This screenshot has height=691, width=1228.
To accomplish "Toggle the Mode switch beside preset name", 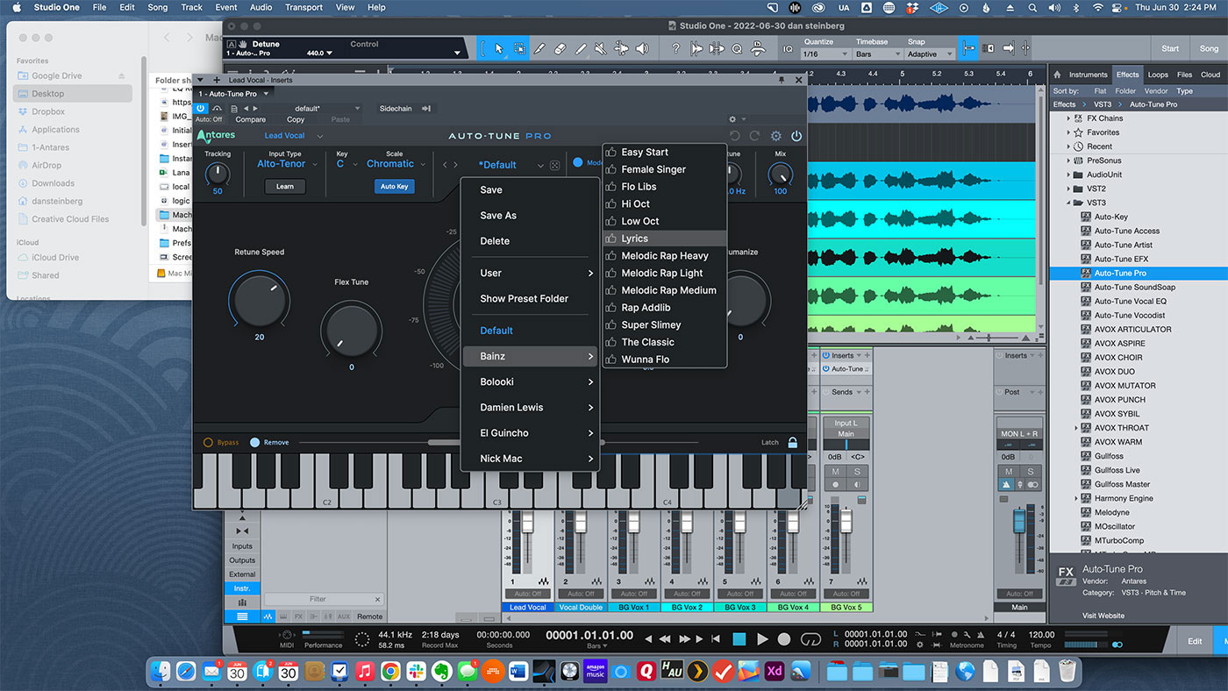I will coord(578,162).
